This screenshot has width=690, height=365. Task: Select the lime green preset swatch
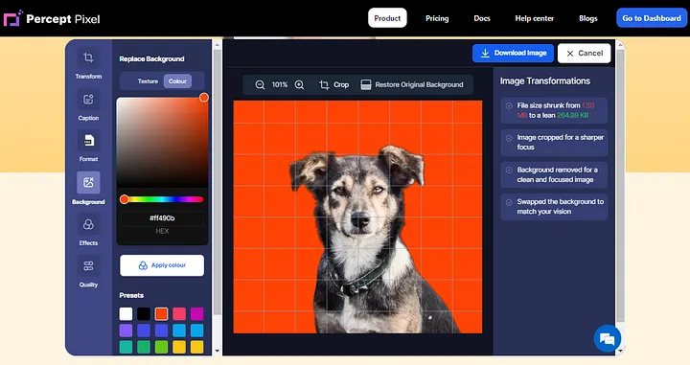point(162,347)
